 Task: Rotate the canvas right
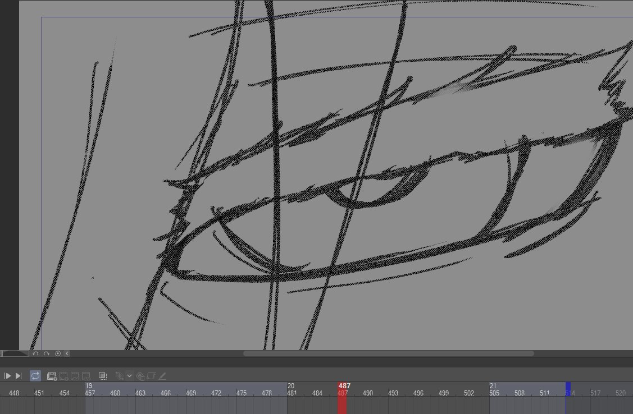47,353
